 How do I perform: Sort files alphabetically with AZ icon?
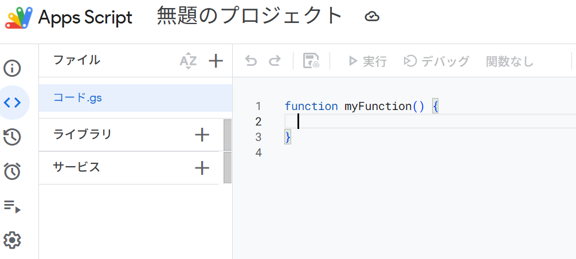coord(188,61)
